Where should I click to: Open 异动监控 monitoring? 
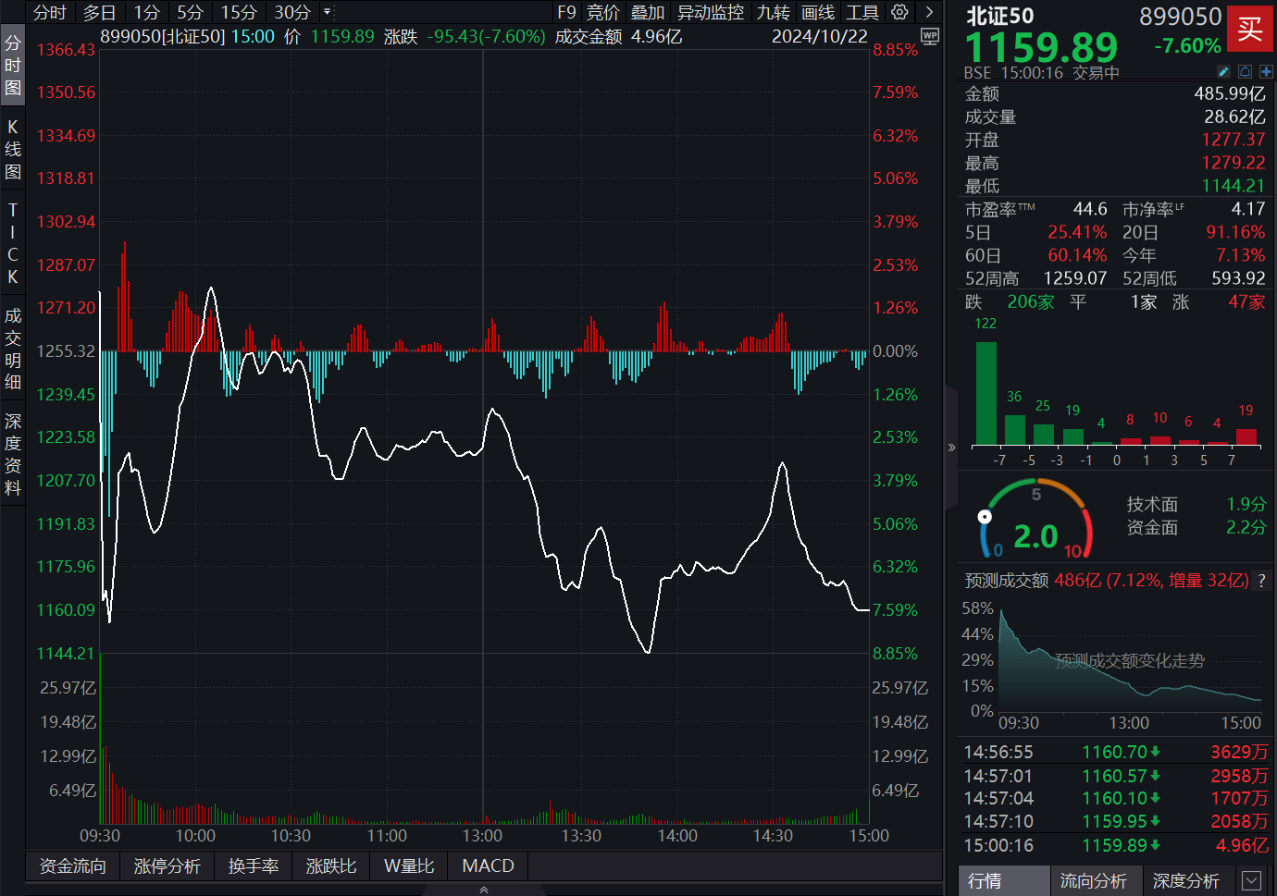711,12
